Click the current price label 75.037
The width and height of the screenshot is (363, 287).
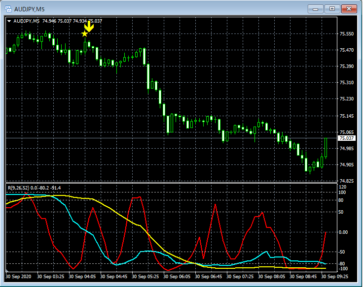click(x=346, y=138)
